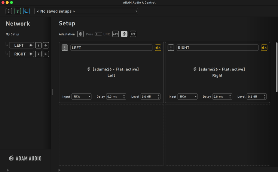Open the LEFT speaker card options menu
Viewport: 278px width, 172px height.
pyautogui.click(x=65, y=47)
